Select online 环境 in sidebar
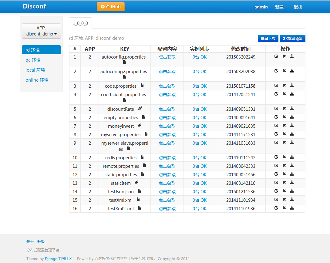 click(x=37, y=80)
